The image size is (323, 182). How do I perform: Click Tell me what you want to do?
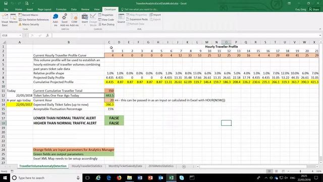pyautogui.click(x=139, y=9)
